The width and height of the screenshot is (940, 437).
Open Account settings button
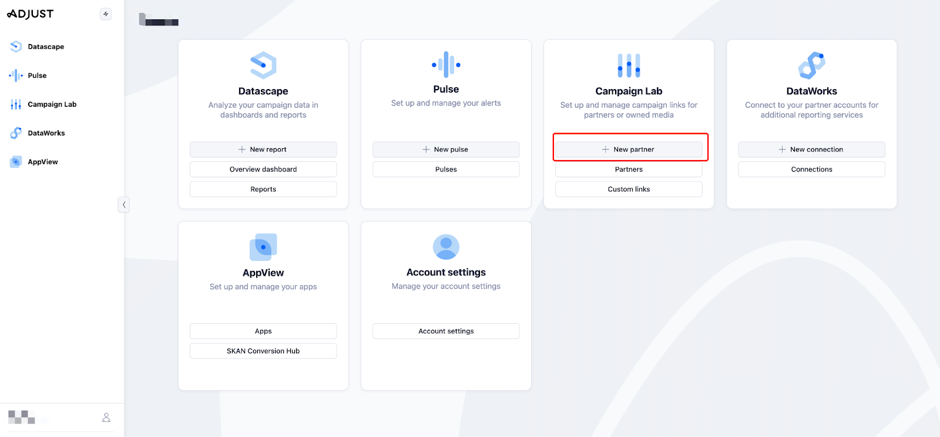pos(446,331)
